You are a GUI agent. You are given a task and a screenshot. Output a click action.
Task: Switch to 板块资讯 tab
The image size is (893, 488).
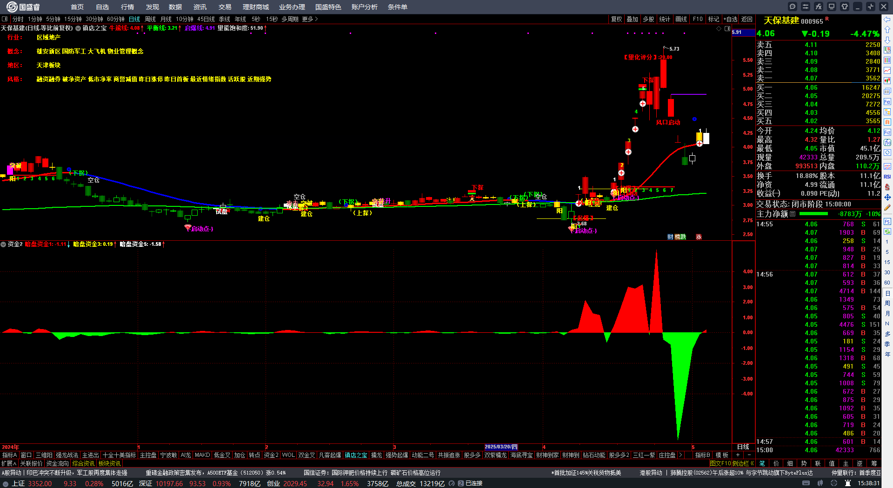click(109, 463)
